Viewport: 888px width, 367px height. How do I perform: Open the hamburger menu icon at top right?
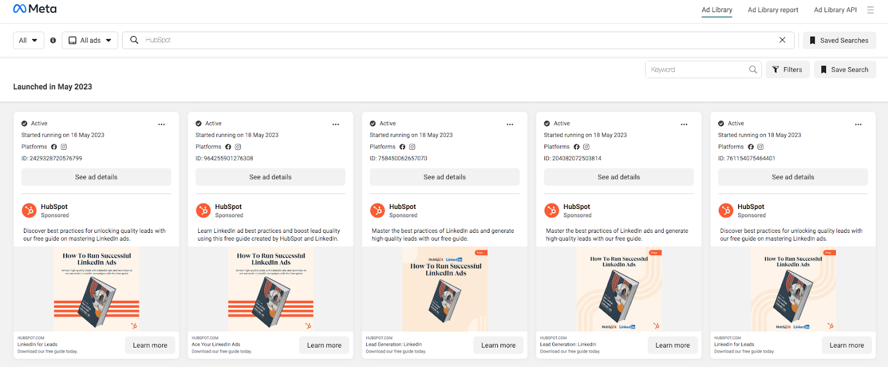tap(870, 10)
